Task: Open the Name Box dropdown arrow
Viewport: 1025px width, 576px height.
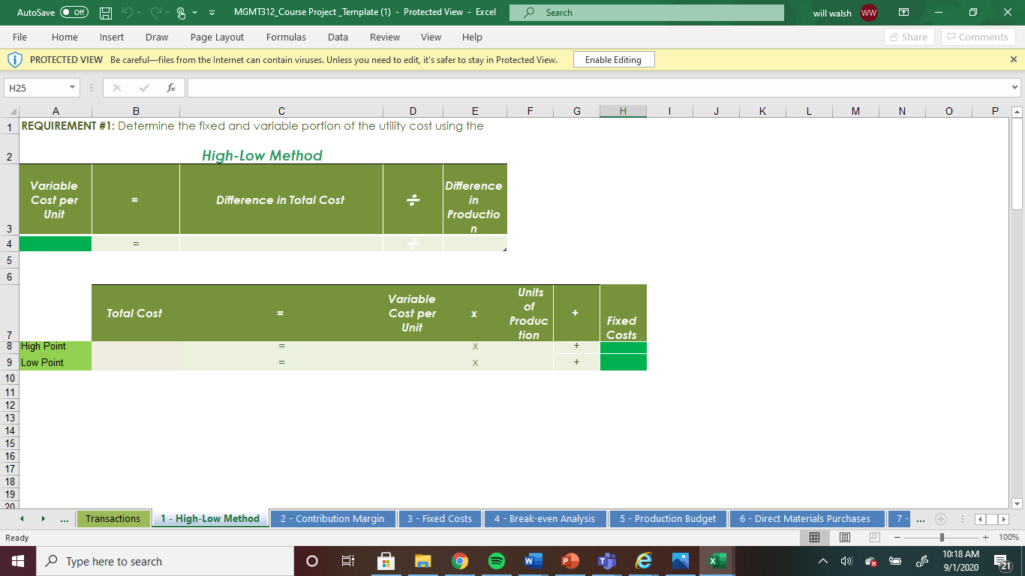Action: click(x=72, y=88)
